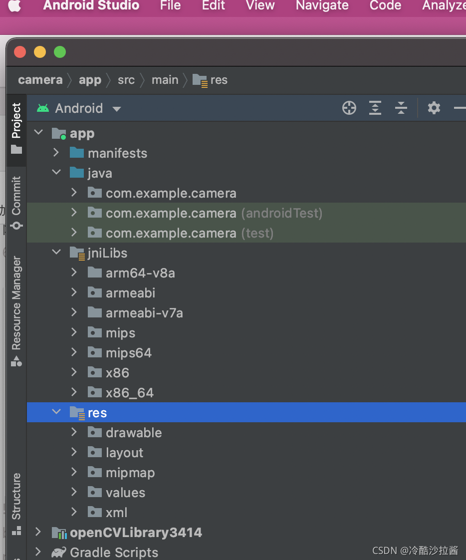Click the values folder icon

[95, 493]
